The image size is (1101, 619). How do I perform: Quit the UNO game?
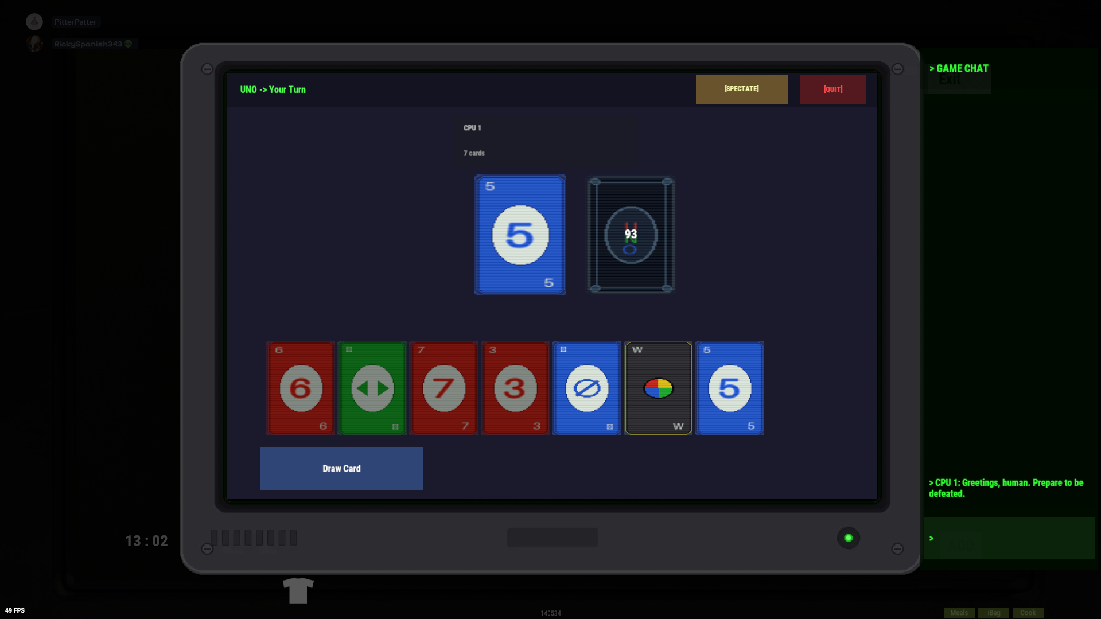click(x=832, y=89)
